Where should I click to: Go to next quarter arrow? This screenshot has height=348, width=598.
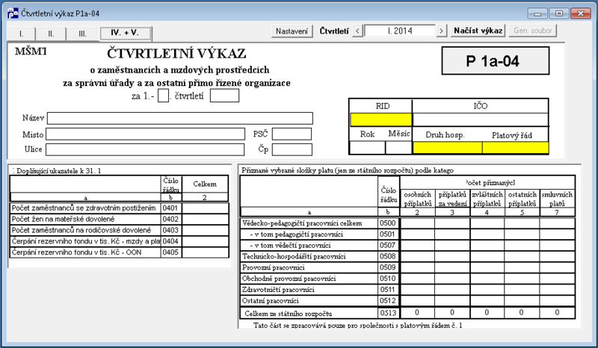(x=442, y=31)
